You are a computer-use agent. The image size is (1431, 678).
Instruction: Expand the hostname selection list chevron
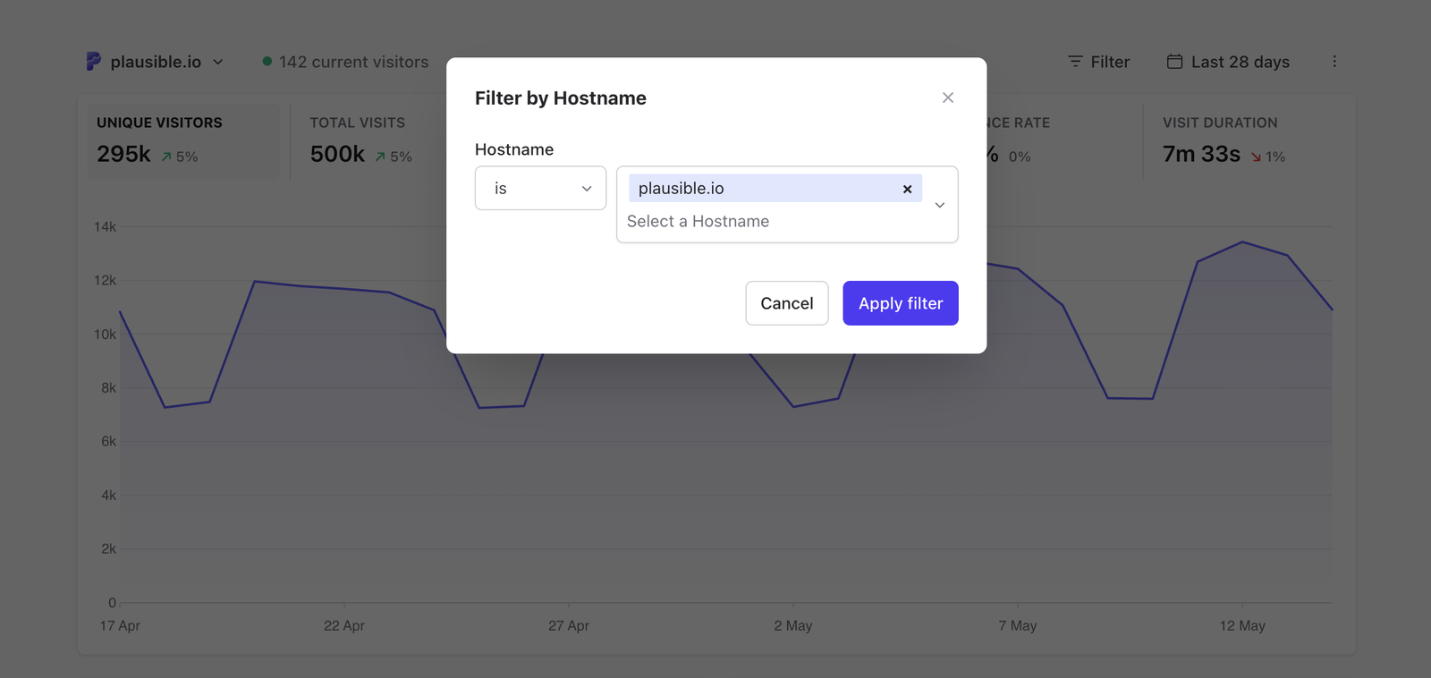pyautogui.click(x=940, y=205)
